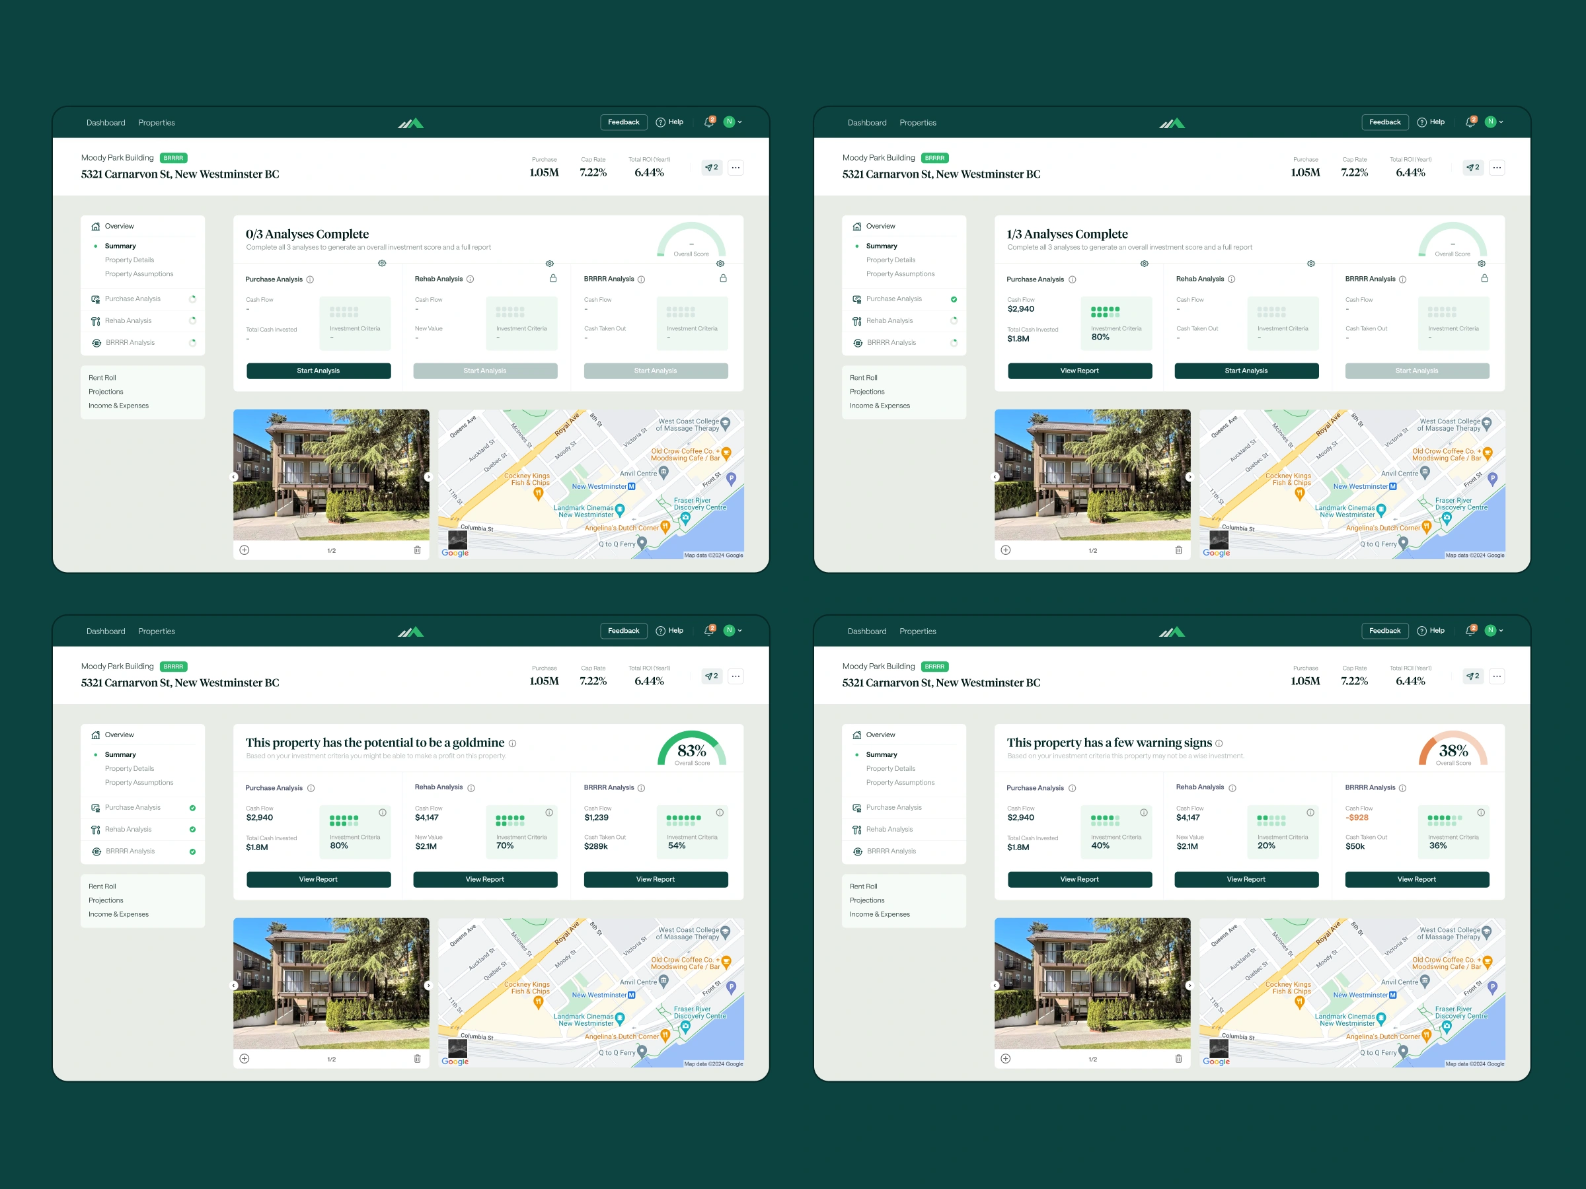Open three-dots more menu in 0/3 Analyses screen
Screen dimensions: 1586x1189
pyautogui.click(x=736, y=168)
